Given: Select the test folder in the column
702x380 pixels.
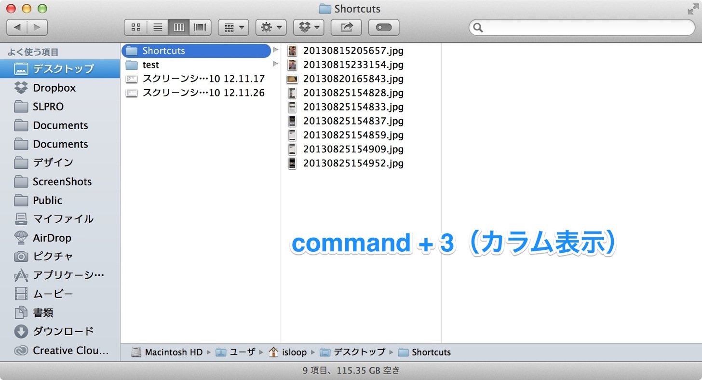Looking at the screenshot, I should coord(196,65).
